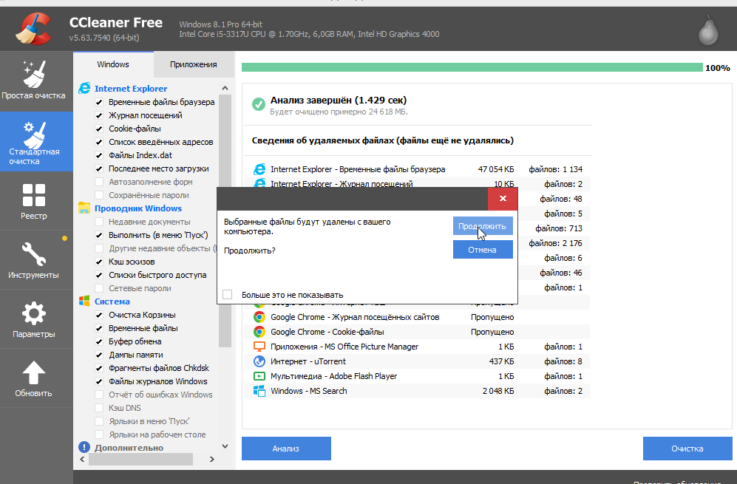
Task: Click uTorrent globe icon in results
Action: click(x=259, y=361)
